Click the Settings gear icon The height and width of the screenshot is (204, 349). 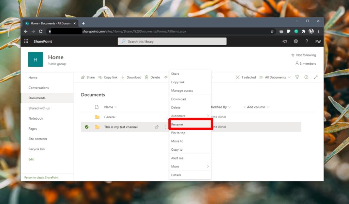(295, 41)
